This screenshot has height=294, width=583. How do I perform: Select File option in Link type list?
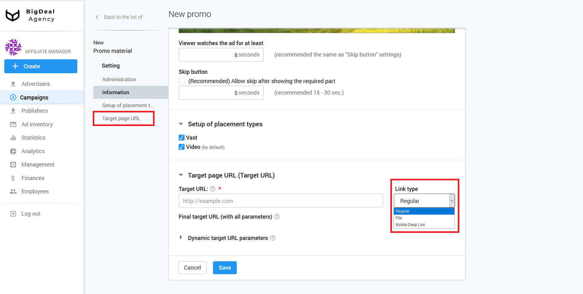[x=399, y=218]
